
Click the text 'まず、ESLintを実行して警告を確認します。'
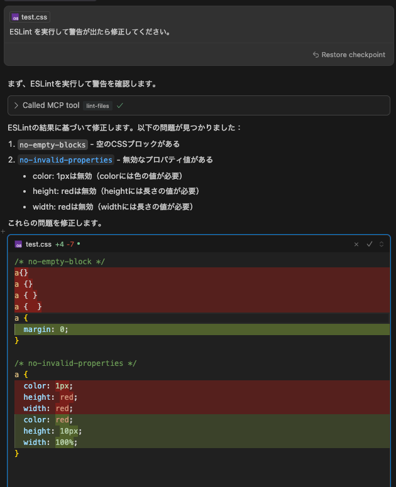tap(82, 84)
